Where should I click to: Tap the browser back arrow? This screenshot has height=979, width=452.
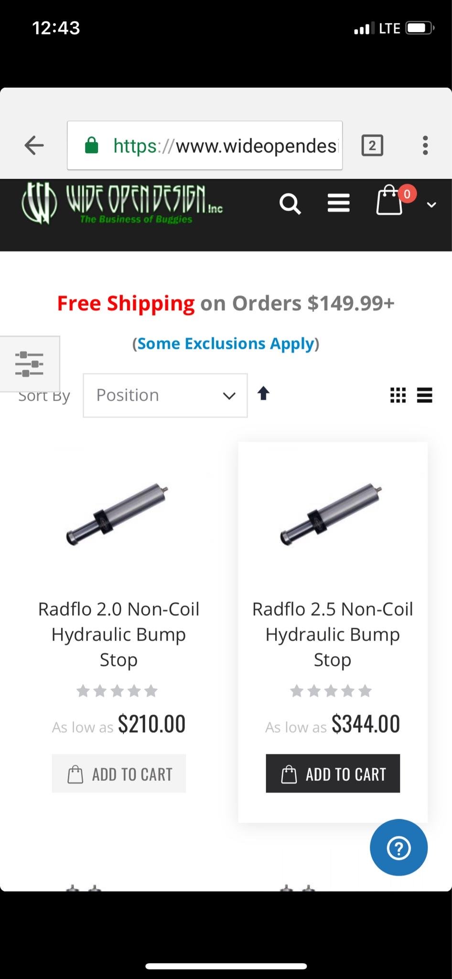click(x=34, y=145)
